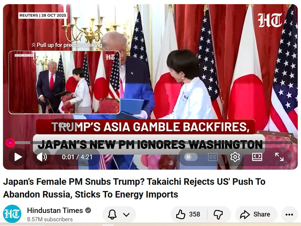Viewport: 301px width, 226px height.
Task: Open Hindustan Times channel avatar
Action: pyautogui.click(x=12, y=214)
